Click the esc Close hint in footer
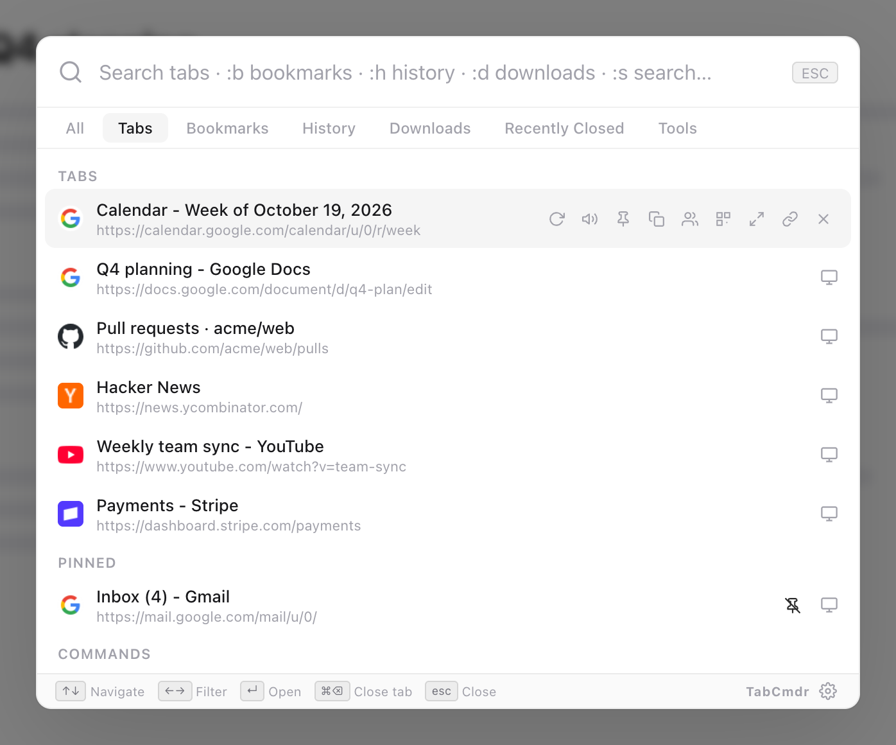This screenshot has height=745, width=896. tap(461, 691)
